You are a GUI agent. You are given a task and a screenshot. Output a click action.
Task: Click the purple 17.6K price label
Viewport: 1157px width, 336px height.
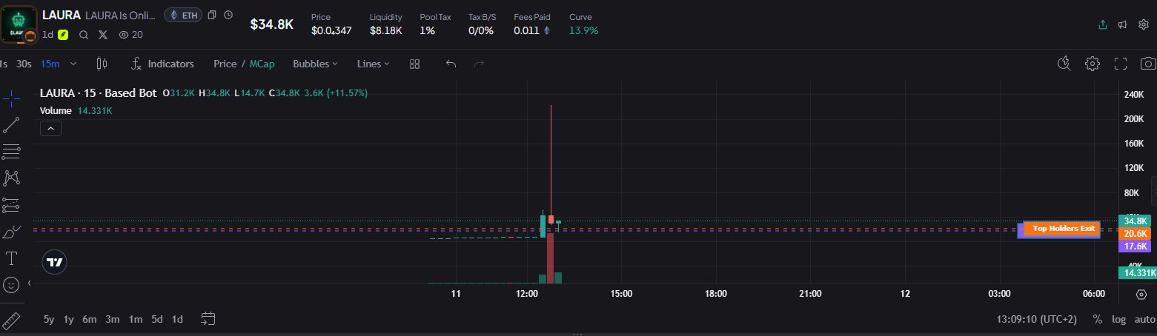point(1136,246)
